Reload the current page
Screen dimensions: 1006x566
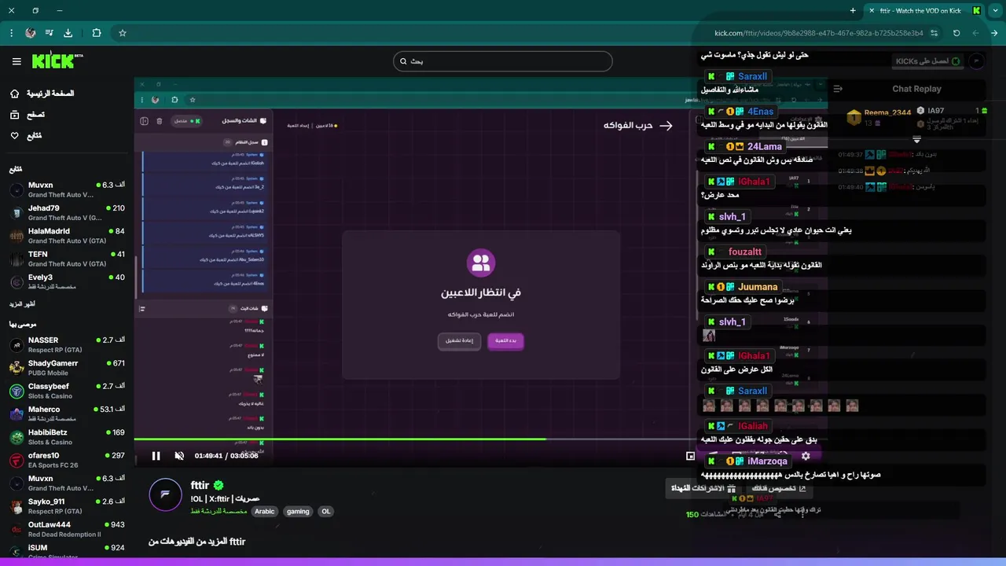click(956, 33)
